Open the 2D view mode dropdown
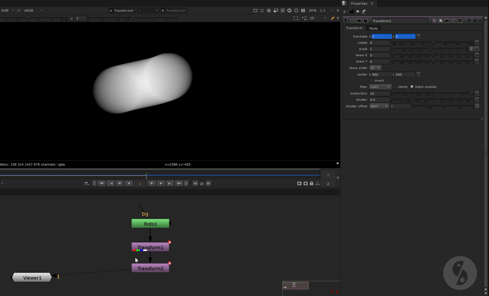The image size is (489, 296). (x=318, y=18)
